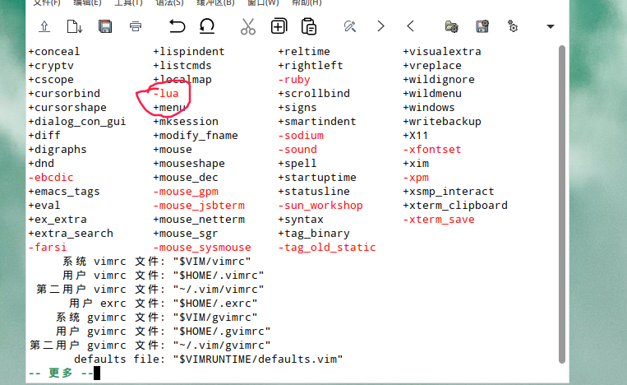Click the red "-ruby" entry

(294, 80)
